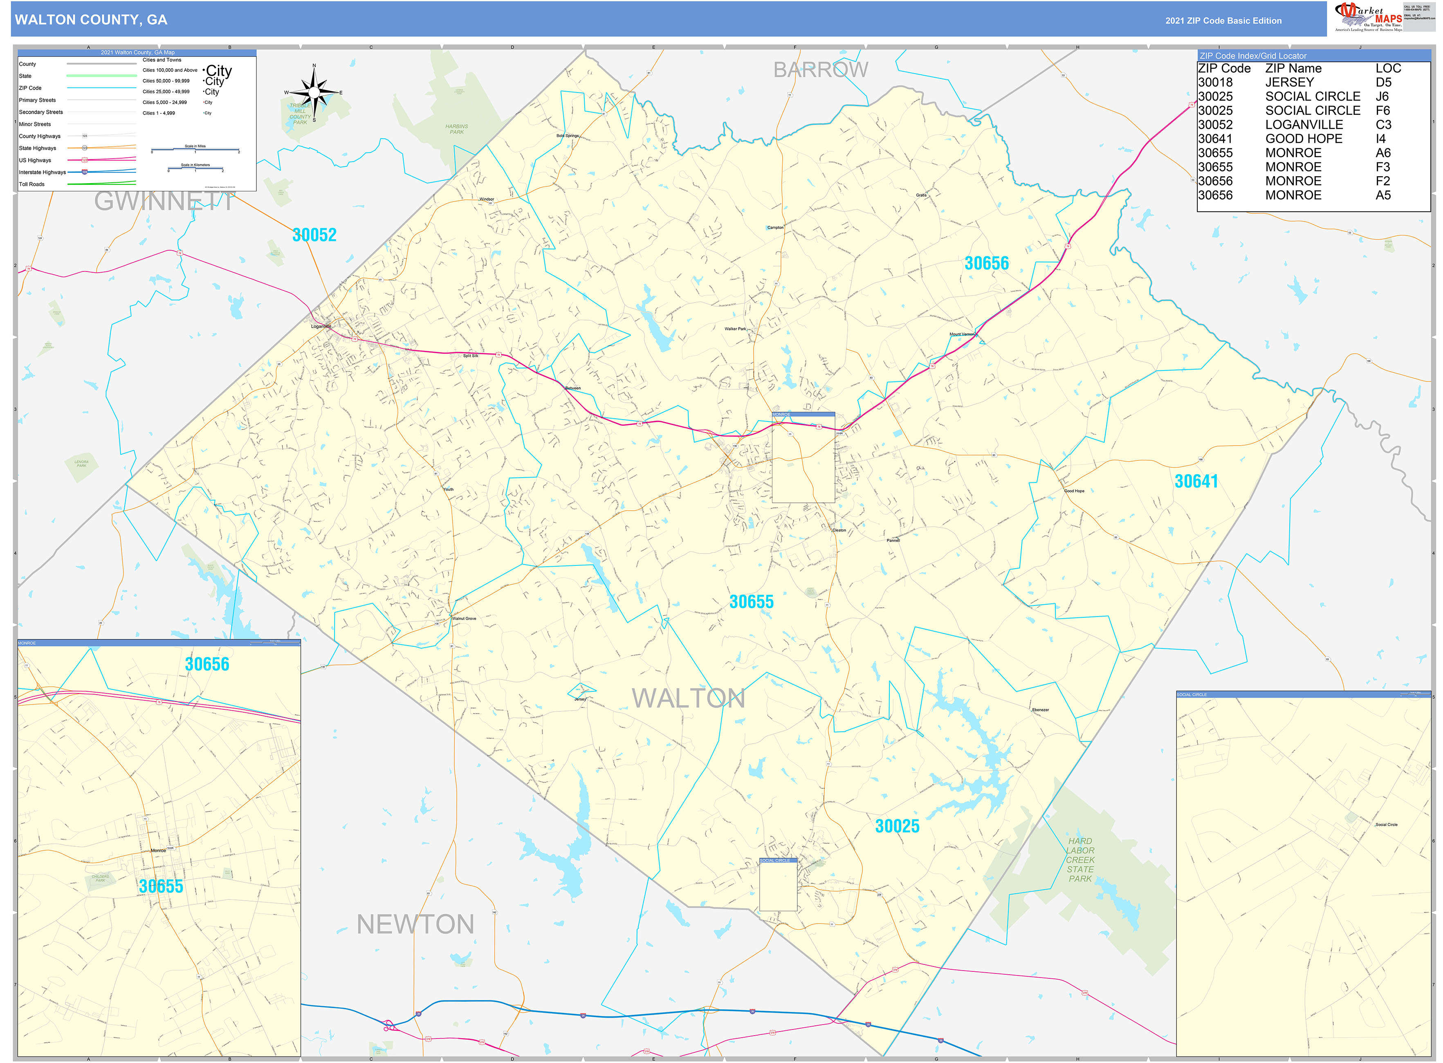Click LOC cell "J6" for Social Circle

(1382, 96)
